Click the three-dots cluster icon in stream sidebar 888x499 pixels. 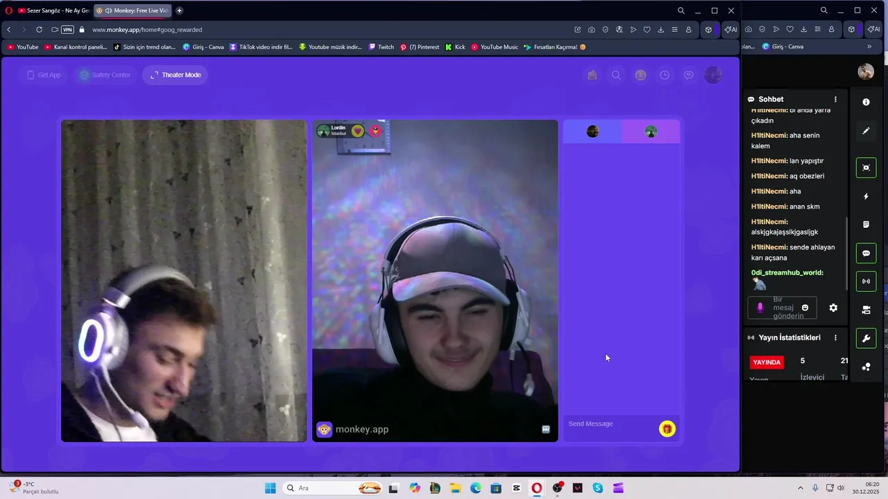[x=866, y=367]
